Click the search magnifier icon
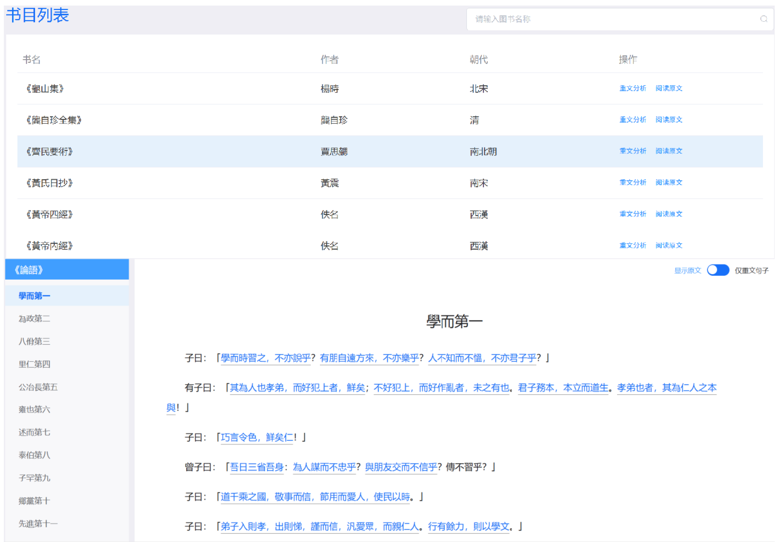The height and width of the screenshot is (547, 780). pyautogui.click(x=763, y=19)
